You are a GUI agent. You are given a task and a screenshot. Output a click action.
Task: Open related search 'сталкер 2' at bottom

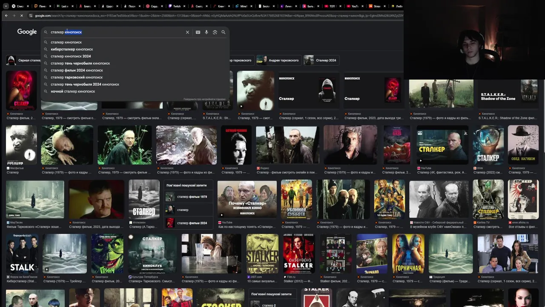pyautogui.click(x=273, y=305)
